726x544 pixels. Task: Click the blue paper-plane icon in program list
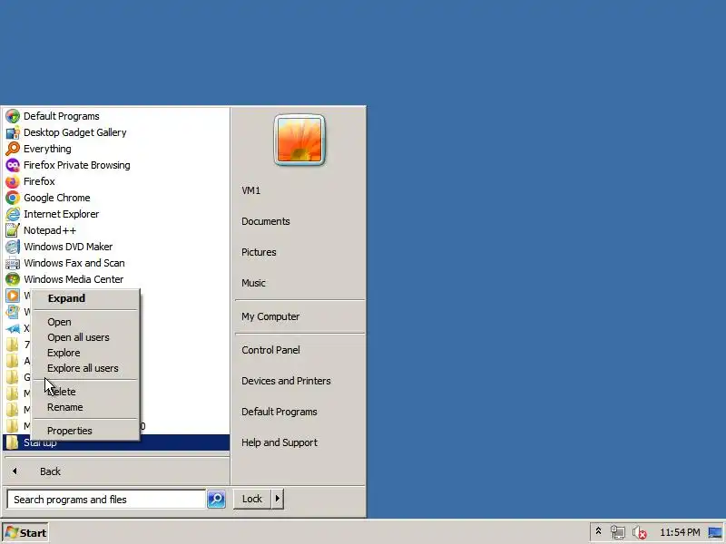coord(13,328)
